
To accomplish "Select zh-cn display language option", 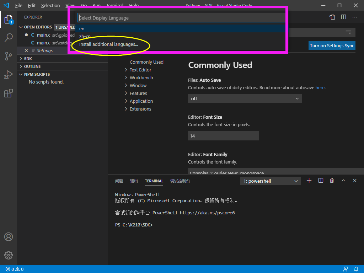I will click(x=181, y=37).
